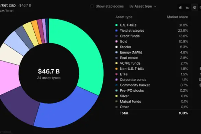Switch to the stacked bar chart view

(x=180, y=7)
